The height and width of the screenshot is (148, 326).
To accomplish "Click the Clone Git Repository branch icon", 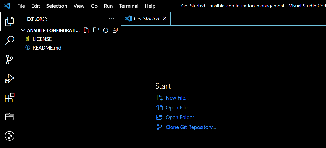I will pos(159,127).
